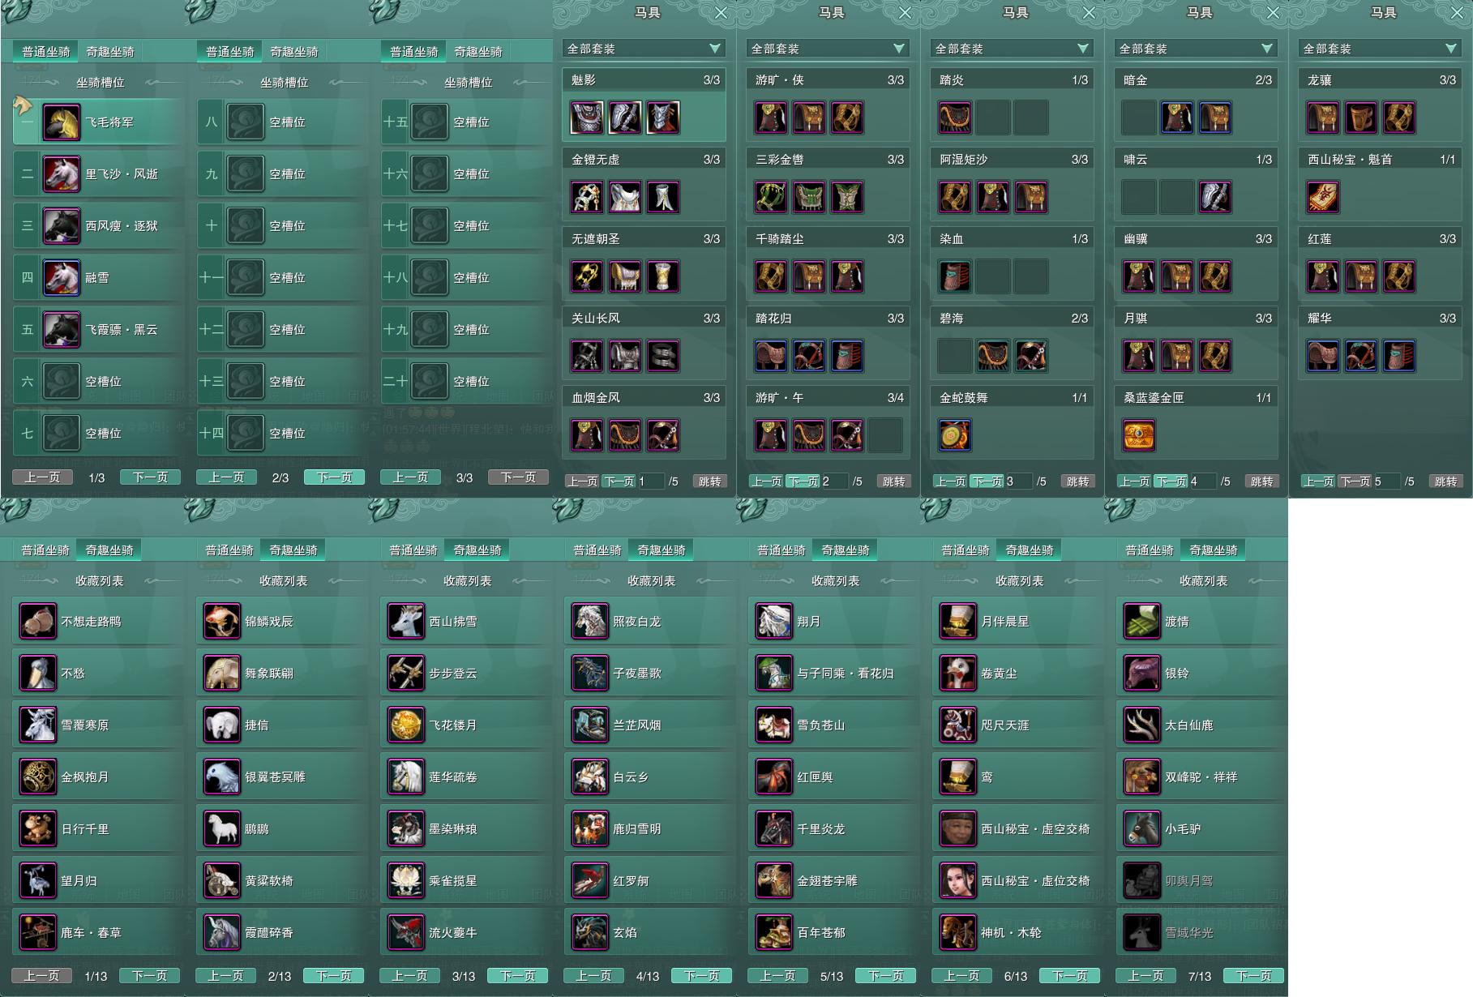Go to 下一页 on mount slots page 1/3
The height and width of the screenshot is (997, 1473).
coord(151,477)
